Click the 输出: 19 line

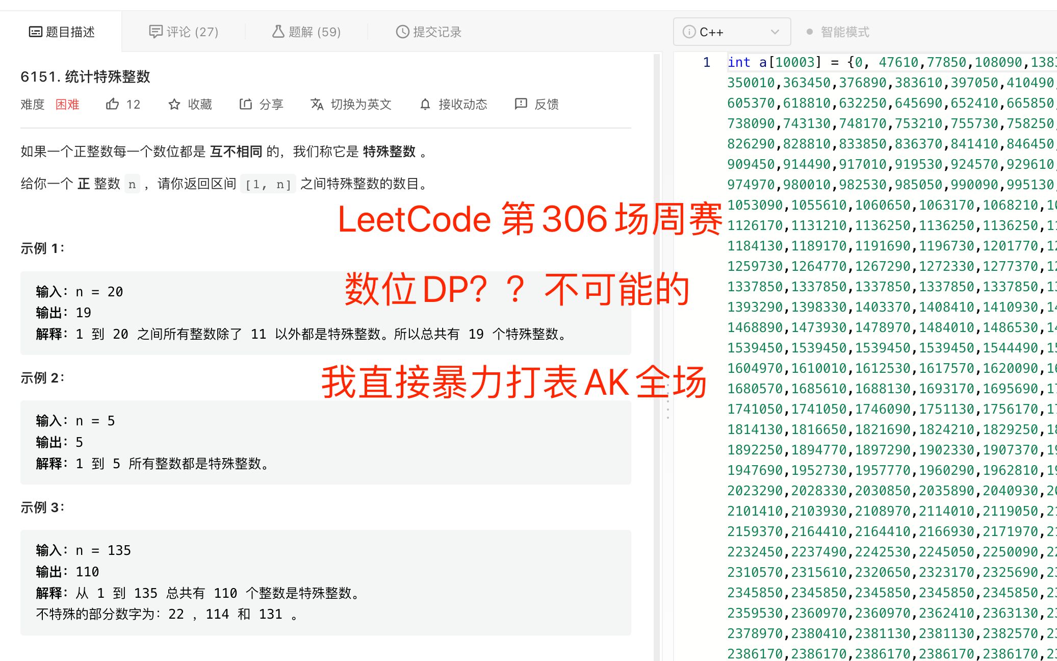click(64, 313)
